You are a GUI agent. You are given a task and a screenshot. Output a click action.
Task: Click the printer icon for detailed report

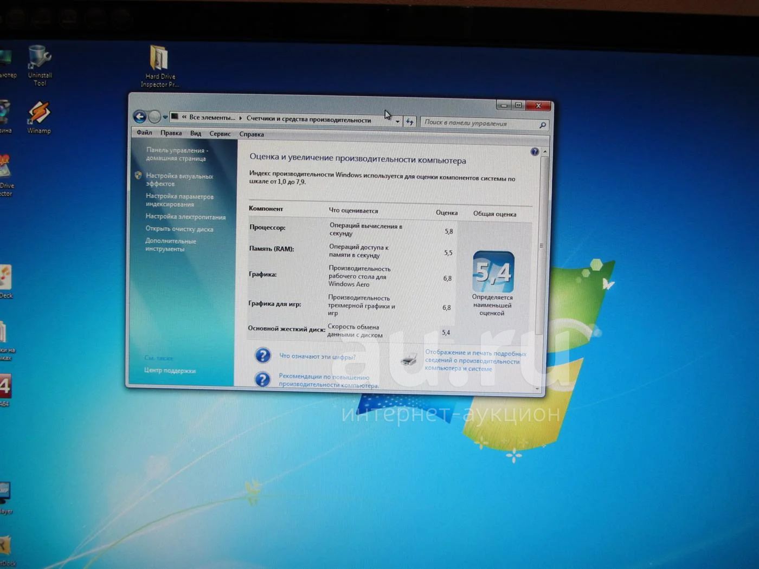coord(409,359)
